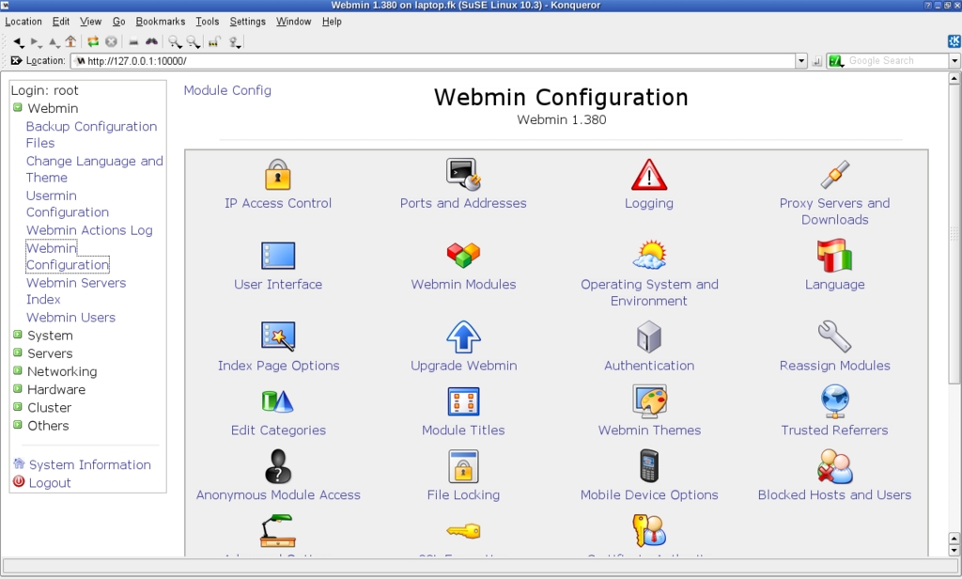Expand the System category in sidebar
Viewport: 962px width, 579px height.
(x=18, y=336)
